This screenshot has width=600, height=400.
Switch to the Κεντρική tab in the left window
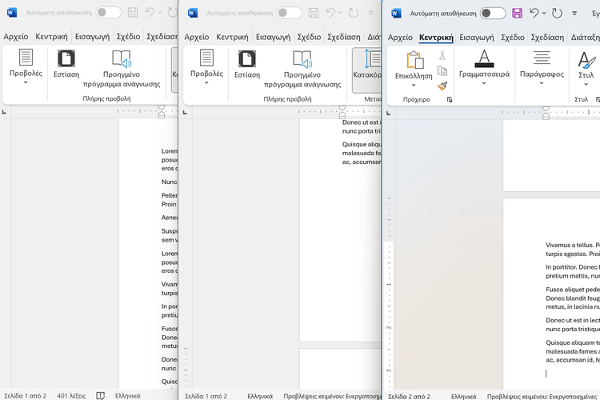tap(51, 37)
